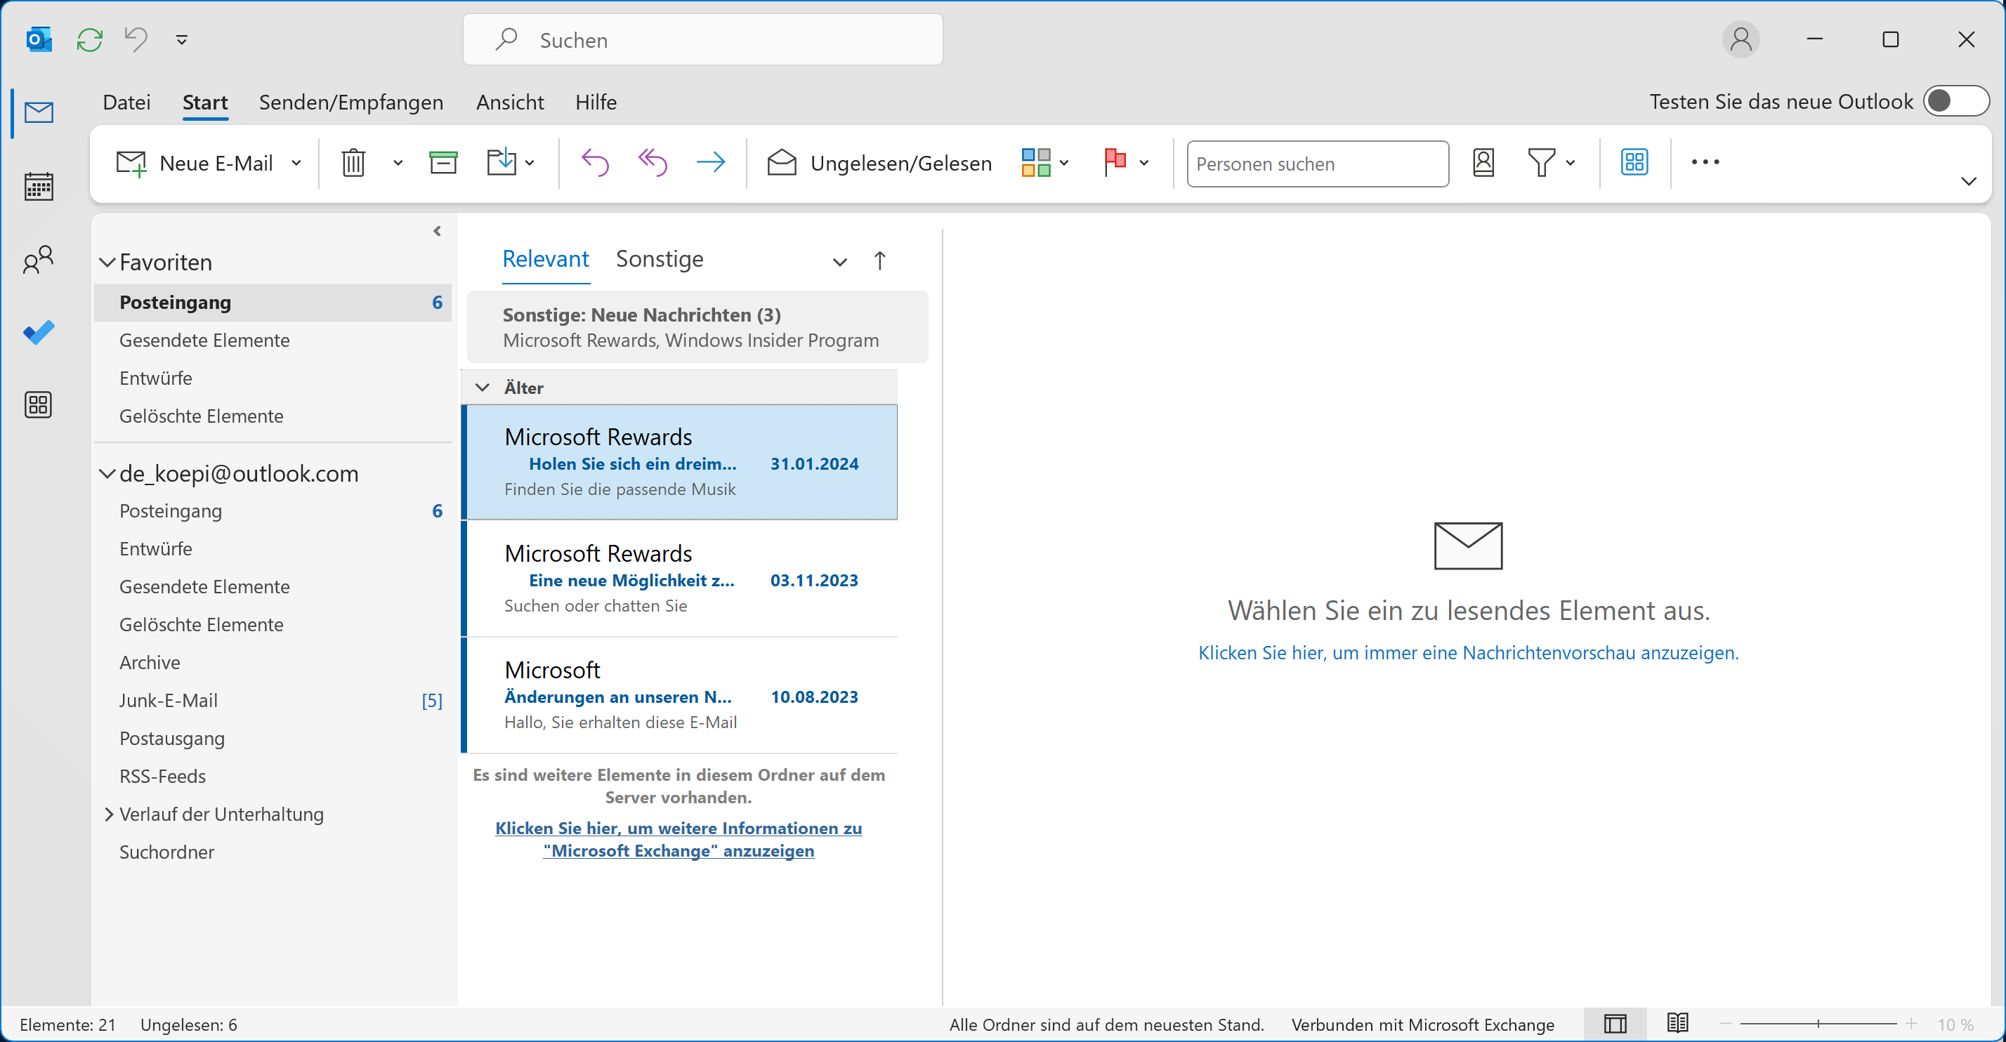
Task: Collapse the Favoriten folder group
Action: click(x=107, y=262)
